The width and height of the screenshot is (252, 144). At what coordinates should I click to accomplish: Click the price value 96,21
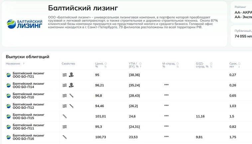(99, 85)
